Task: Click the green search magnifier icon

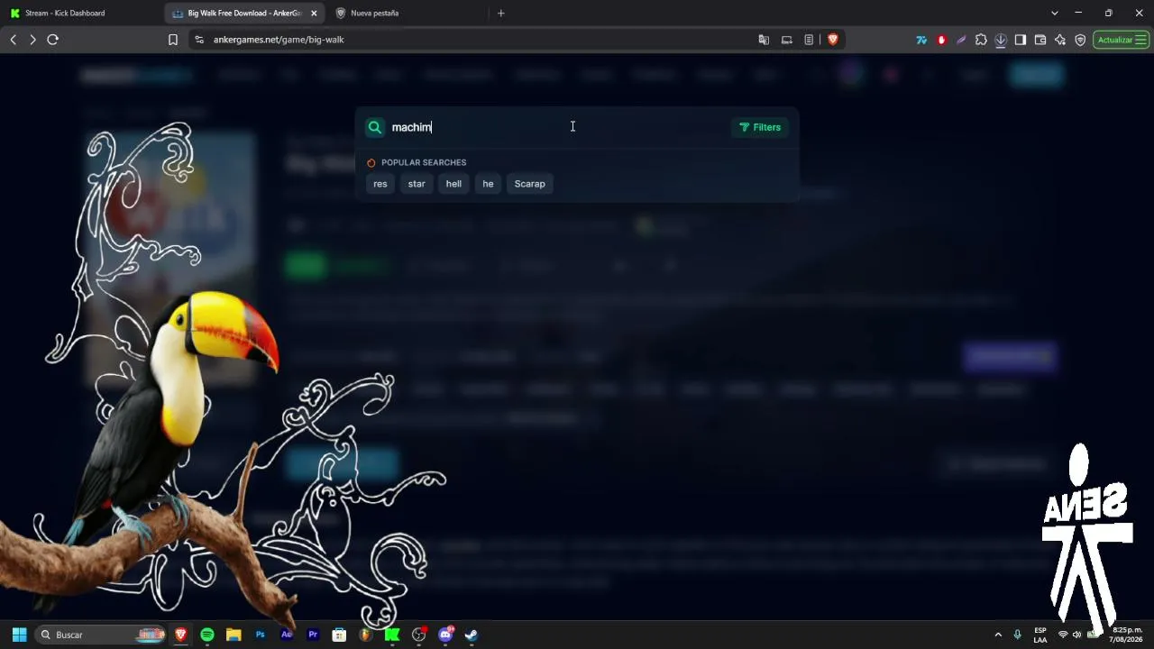Action: pyautogui.click(x=375, y=127)
